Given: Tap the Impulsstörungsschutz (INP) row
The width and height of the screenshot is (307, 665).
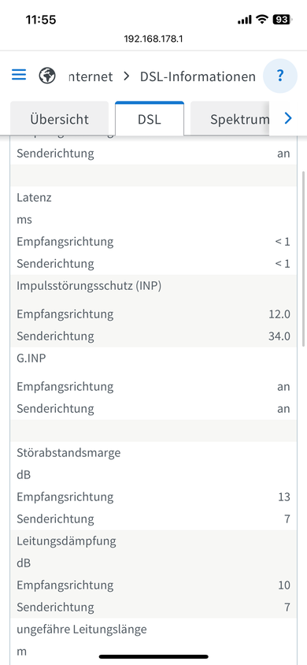Looking at the screenshot, I should click(x=153, y=286).
